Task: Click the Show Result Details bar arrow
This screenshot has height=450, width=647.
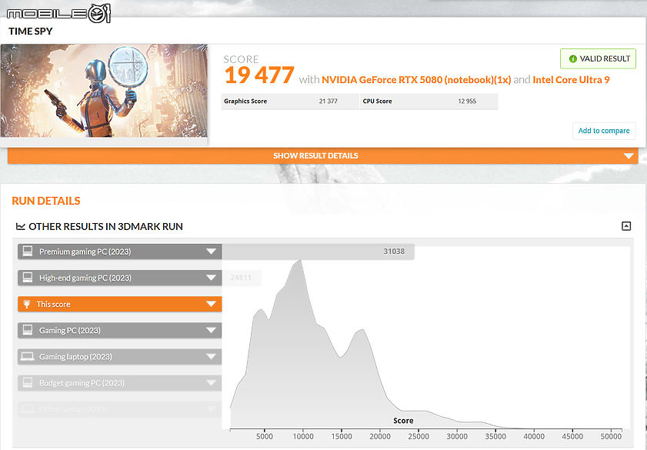Action: [x=629, y=156]
